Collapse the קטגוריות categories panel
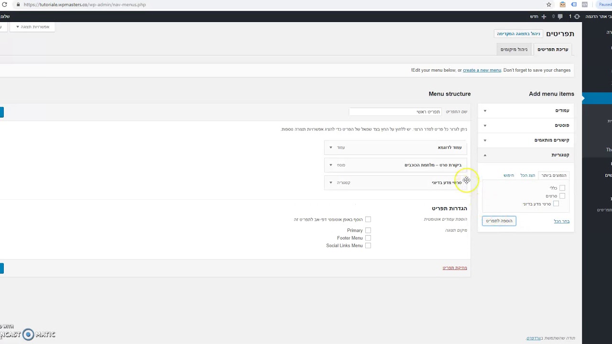This screenshot has width=612, height=344. point(526,155)
